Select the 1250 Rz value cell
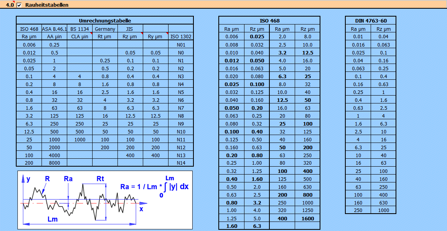Viewport: 447px width, 231px height. (x=307, y=210)
